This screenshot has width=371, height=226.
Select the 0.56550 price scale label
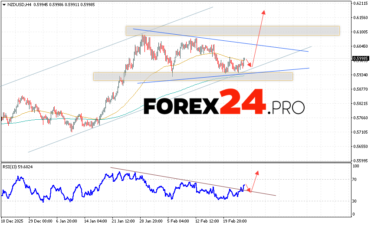[361, 146]
